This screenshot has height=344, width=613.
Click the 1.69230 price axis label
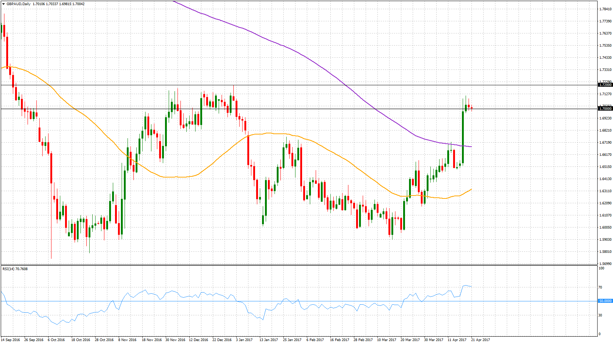point(606,118)
